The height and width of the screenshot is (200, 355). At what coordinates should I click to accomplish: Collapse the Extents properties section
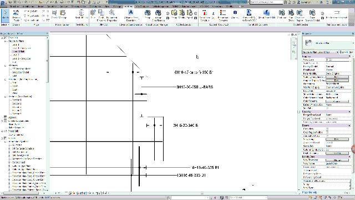[349, 126]
